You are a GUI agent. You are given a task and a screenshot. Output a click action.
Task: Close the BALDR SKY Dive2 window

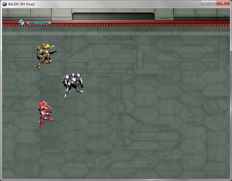(223, 3)
